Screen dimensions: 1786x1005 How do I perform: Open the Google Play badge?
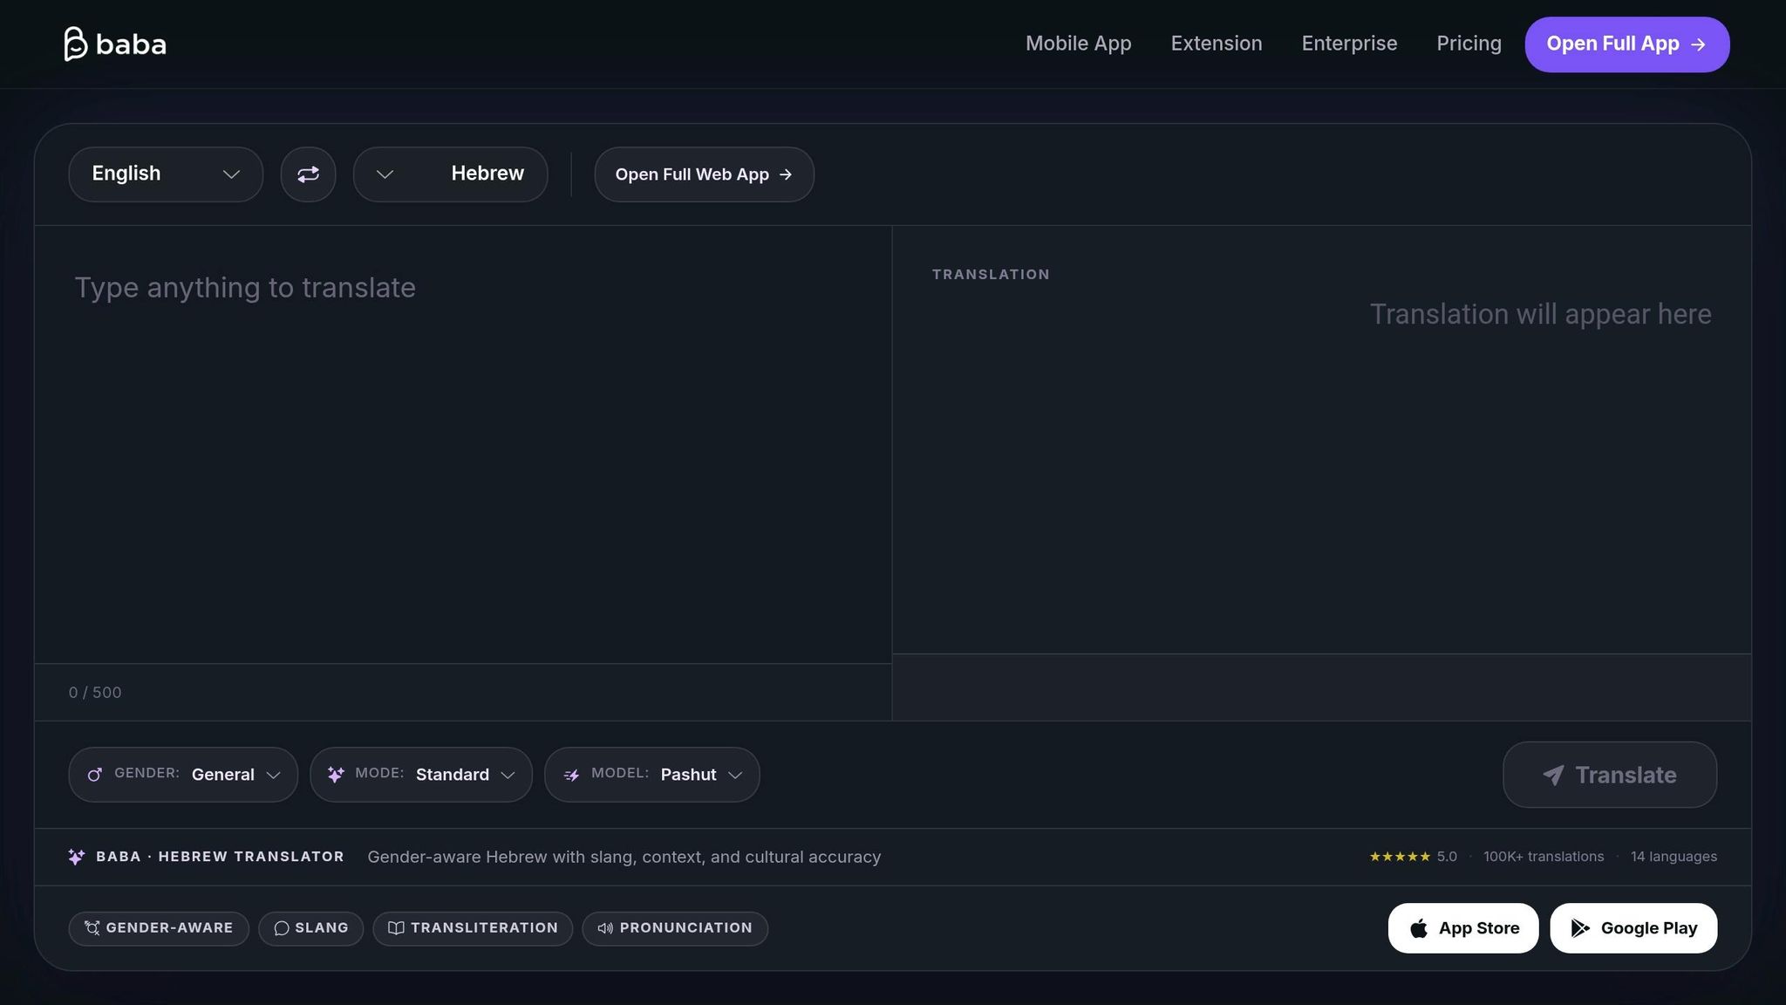[x=1633, y=928]
